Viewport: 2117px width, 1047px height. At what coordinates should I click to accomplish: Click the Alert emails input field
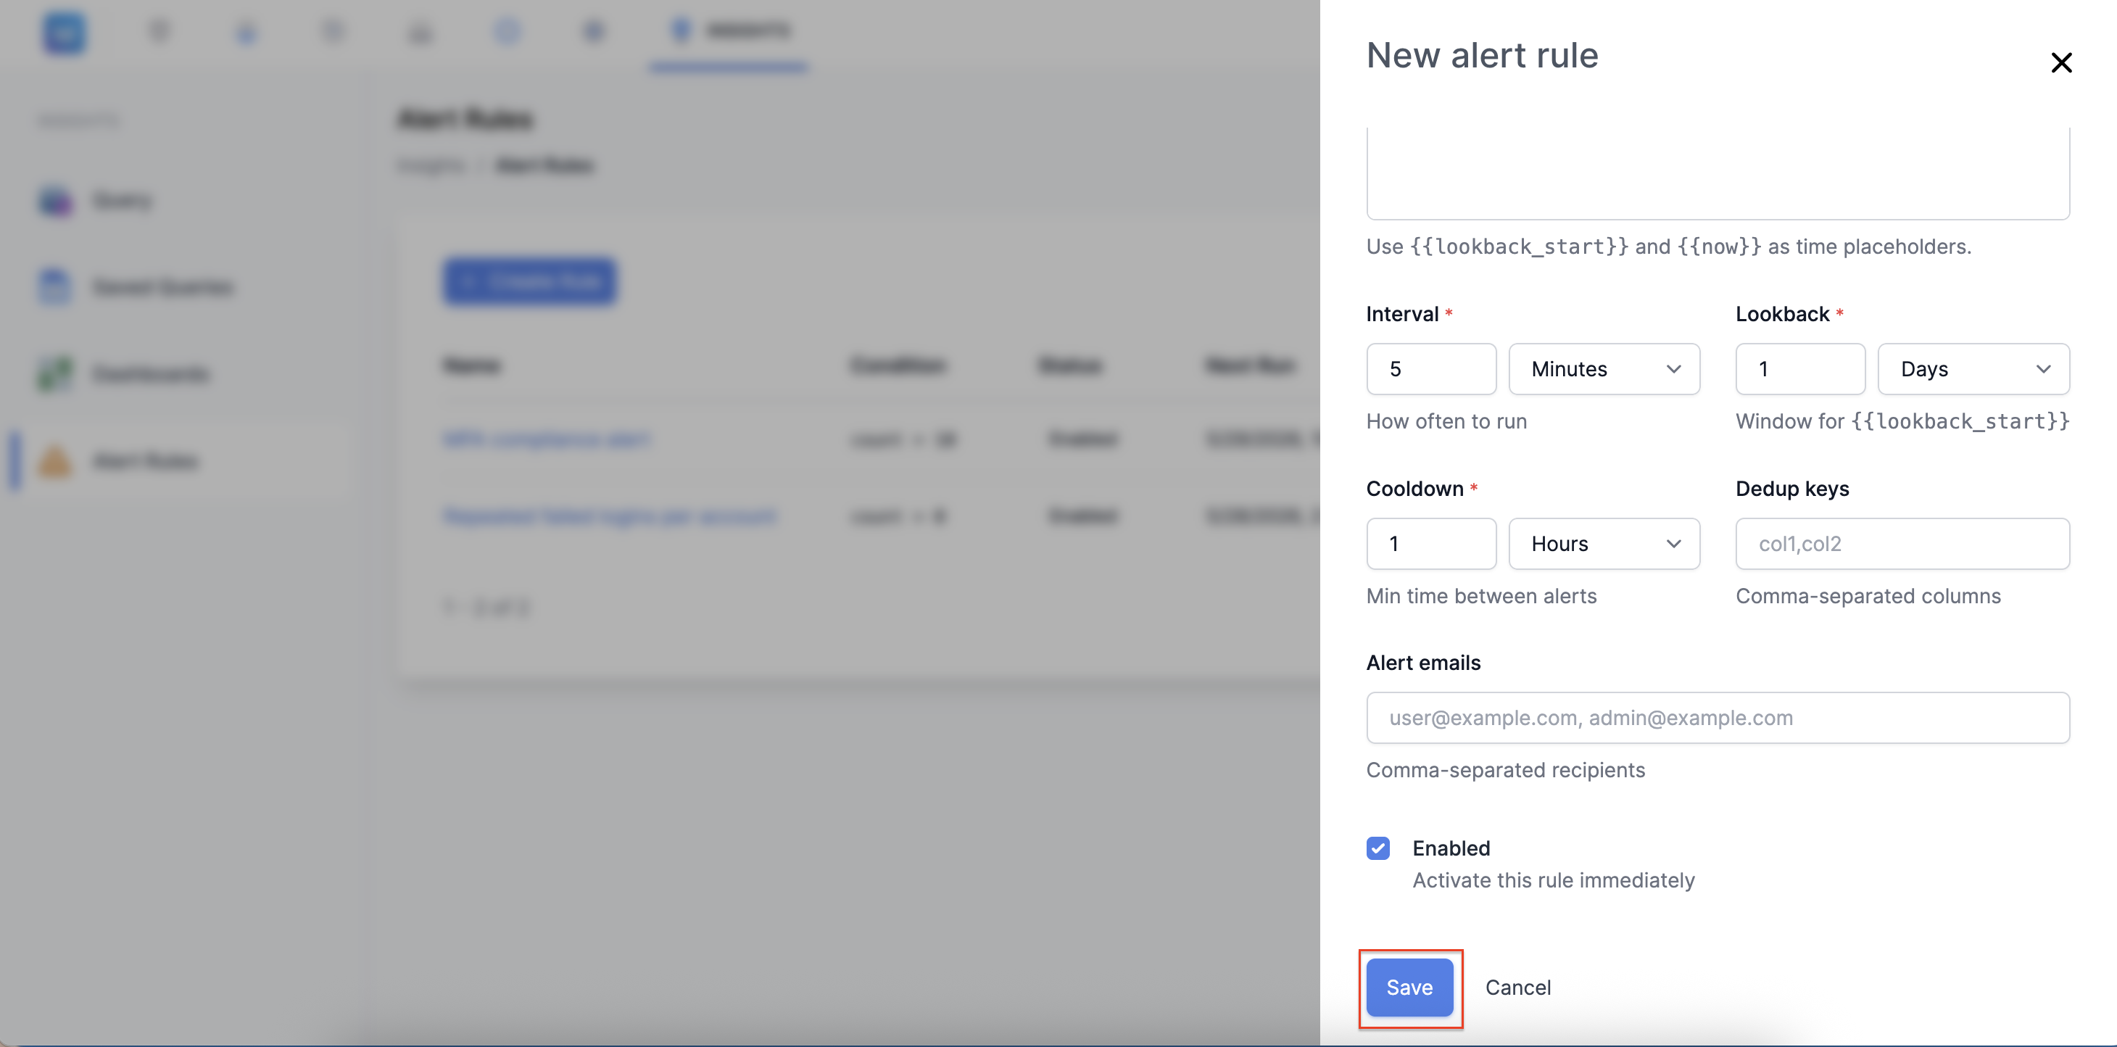click(1718, 717)
